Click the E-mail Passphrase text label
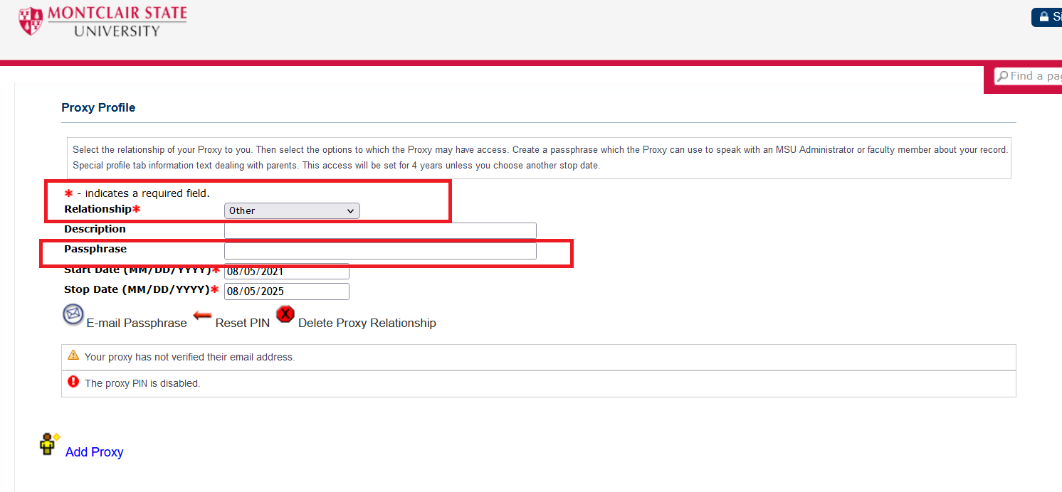Image resolution: width=1062 pixels, height=492 pixels. click(136, 323)
